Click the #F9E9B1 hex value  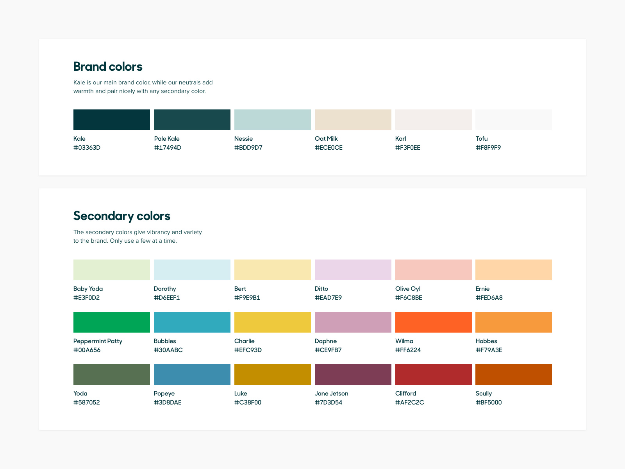point(247,298)
